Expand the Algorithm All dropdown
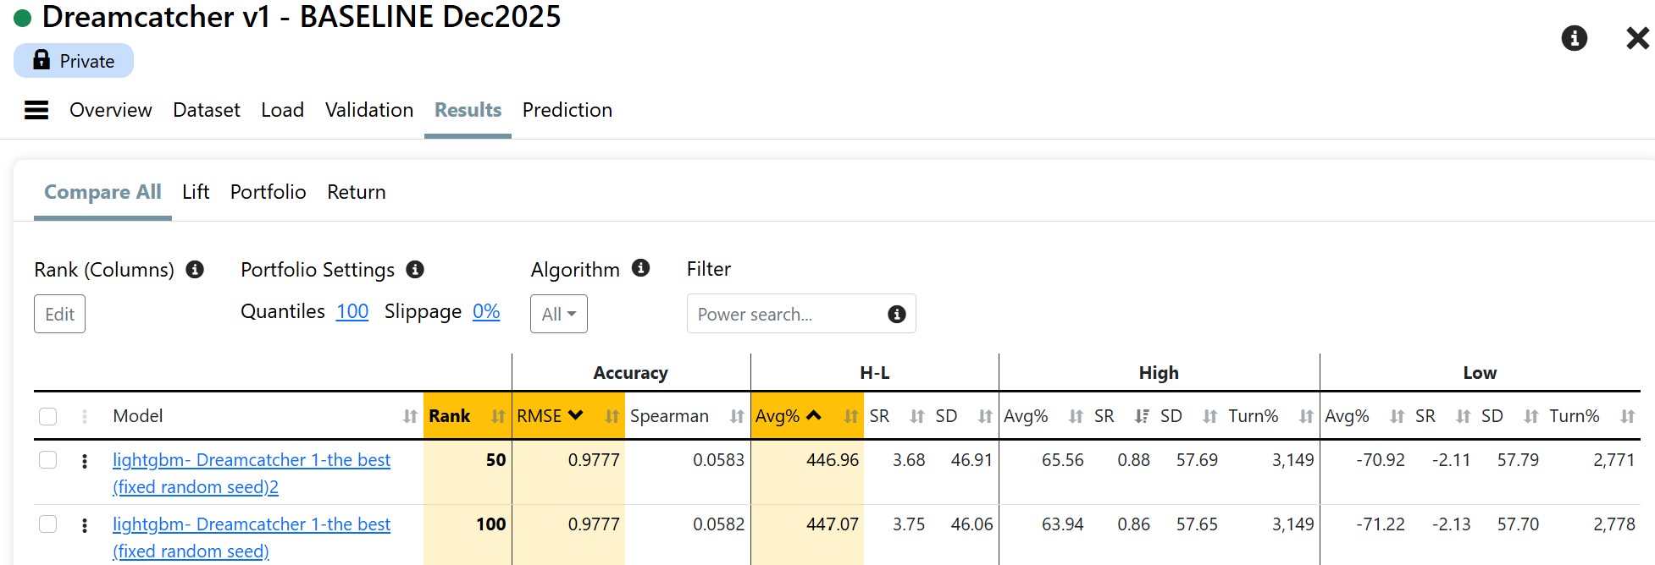The height and width of the screenshot is (565, 1655). click(x=558, y=315)
